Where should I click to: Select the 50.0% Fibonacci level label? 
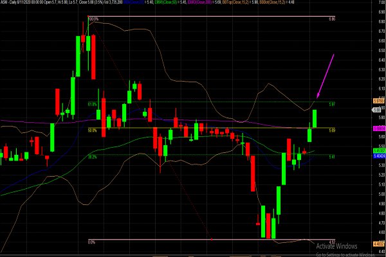coord(92,130)
